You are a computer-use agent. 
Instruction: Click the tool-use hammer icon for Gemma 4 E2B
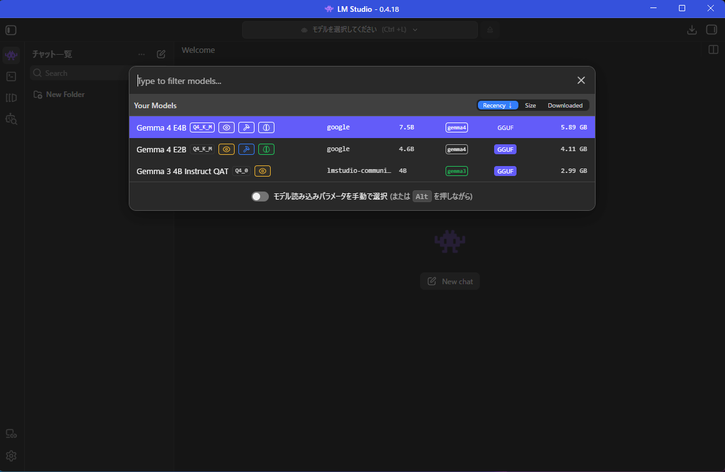(x=246, y=149)
